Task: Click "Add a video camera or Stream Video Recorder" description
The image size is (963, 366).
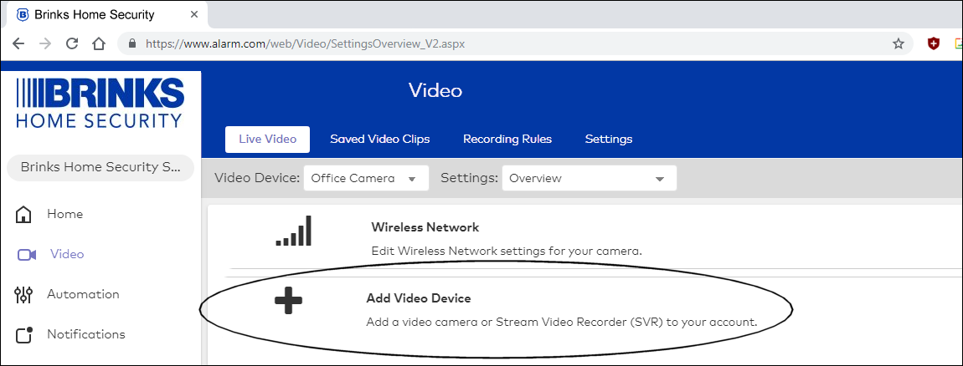Action: pos(562,322)
